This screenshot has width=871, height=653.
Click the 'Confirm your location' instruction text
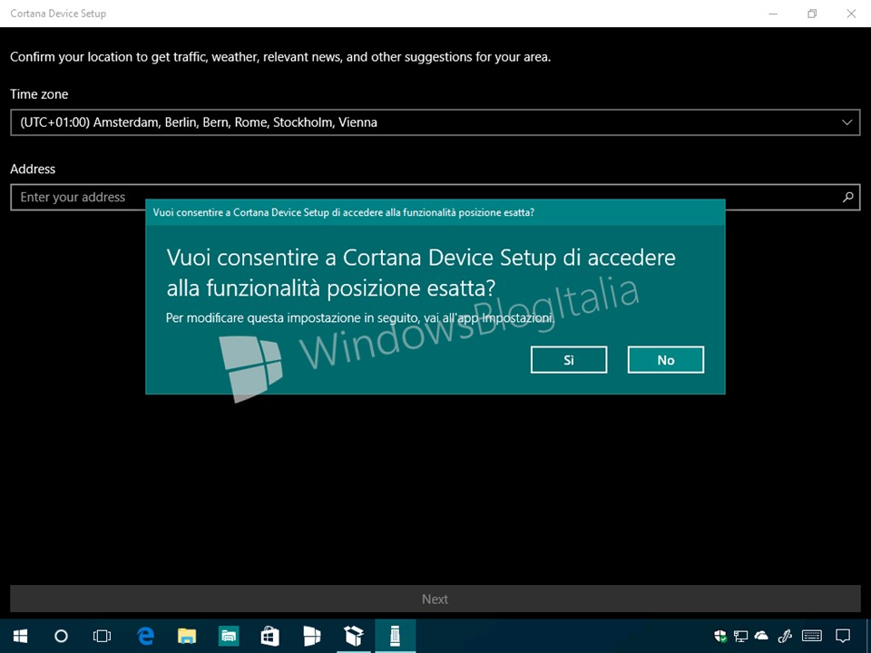280,56
